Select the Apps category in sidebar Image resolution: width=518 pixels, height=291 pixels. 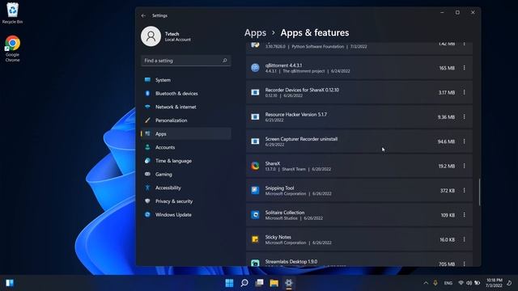186,133
